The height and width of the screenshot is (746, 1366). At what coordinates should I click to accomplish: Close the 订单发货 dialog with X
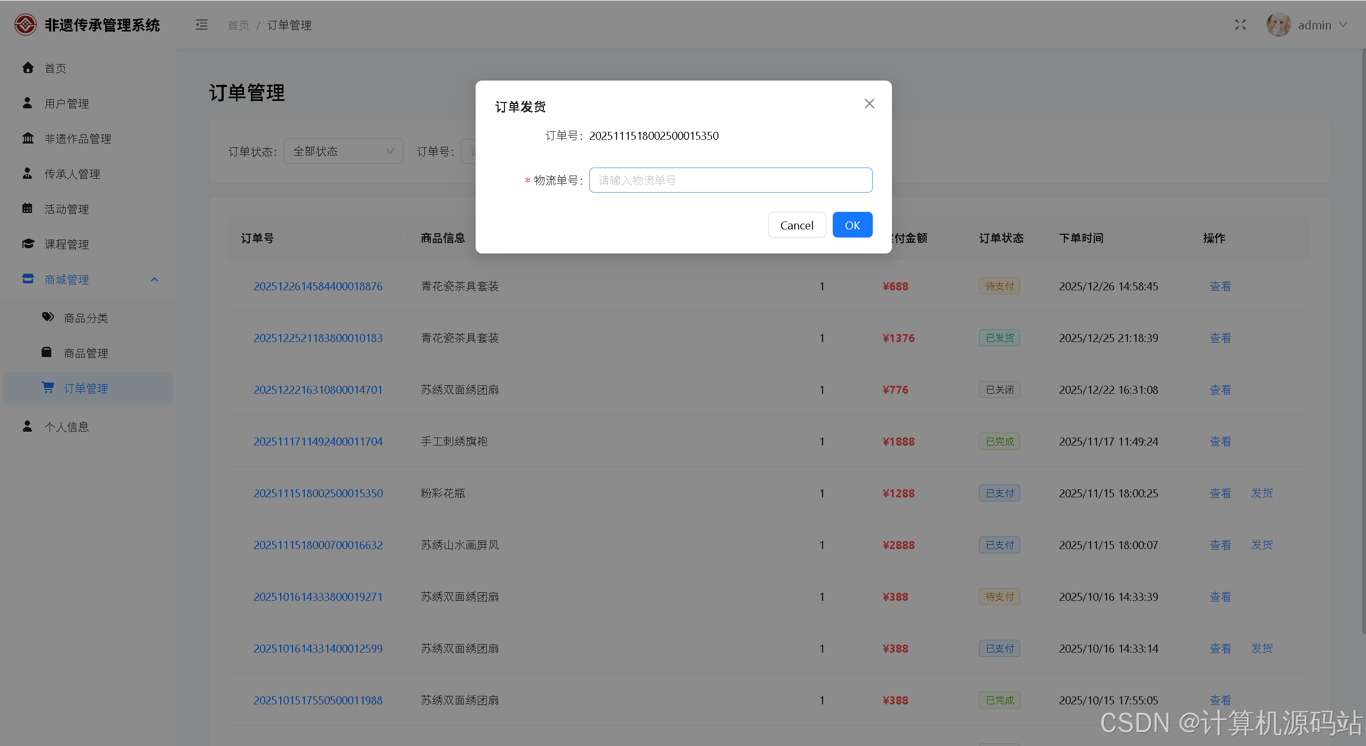[869, 104]
